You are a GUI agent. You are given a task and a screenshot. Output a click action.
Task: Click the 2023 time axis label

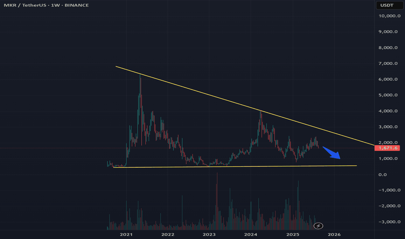pos(209,235)
